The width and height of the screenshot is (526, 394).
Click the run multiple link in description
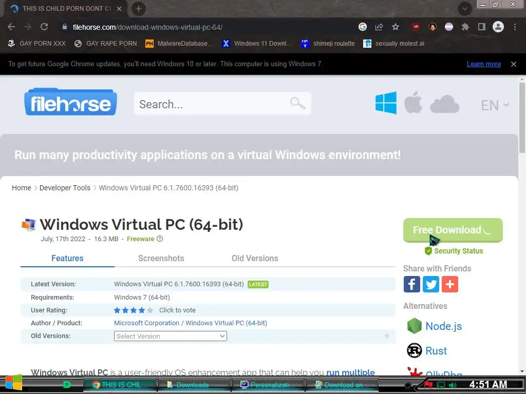[350, 372]
